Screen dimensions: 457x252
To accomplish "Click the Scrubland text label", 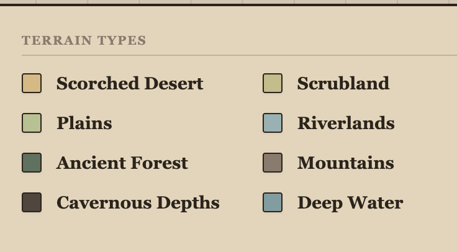I will tap(343, 83).
